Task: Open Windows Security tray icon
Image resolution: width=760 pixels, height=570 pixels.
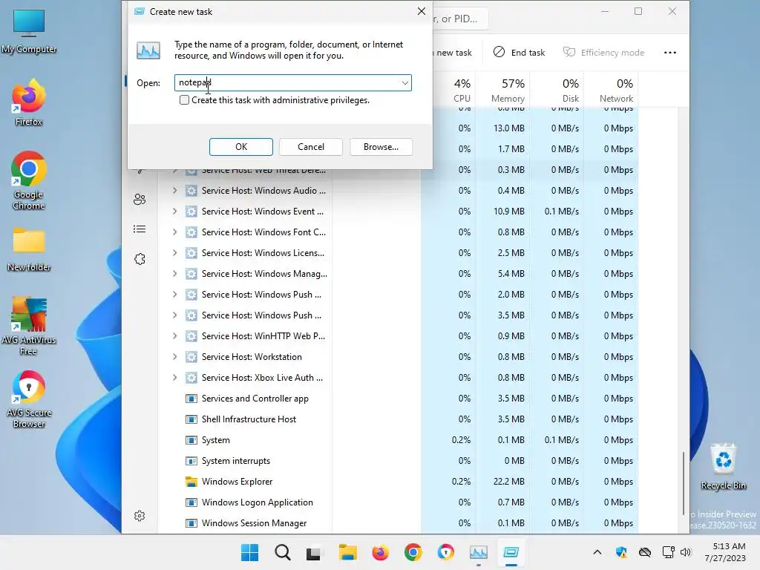Action: [621, 552]
